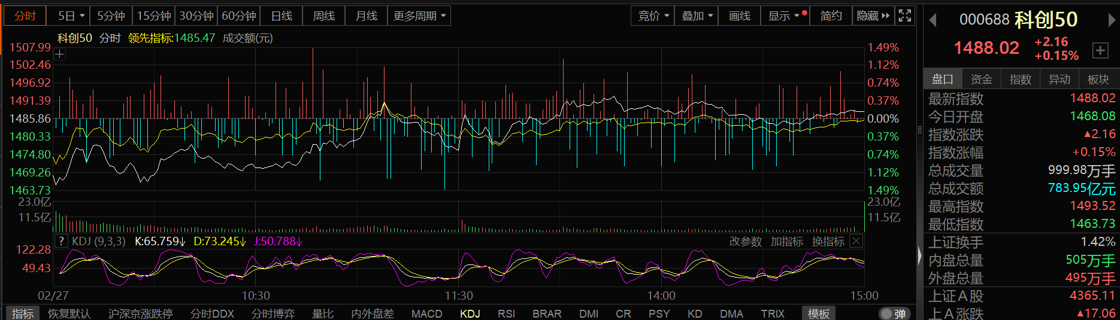The image size is (1120, 320).
Task: Expand the 更多周期 dropdown
Action: click(x=419, y=16)
